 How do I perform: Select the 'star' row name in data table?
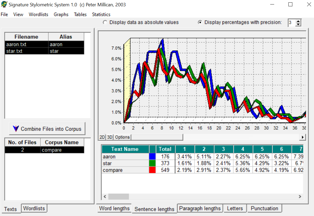coord(125,163)
